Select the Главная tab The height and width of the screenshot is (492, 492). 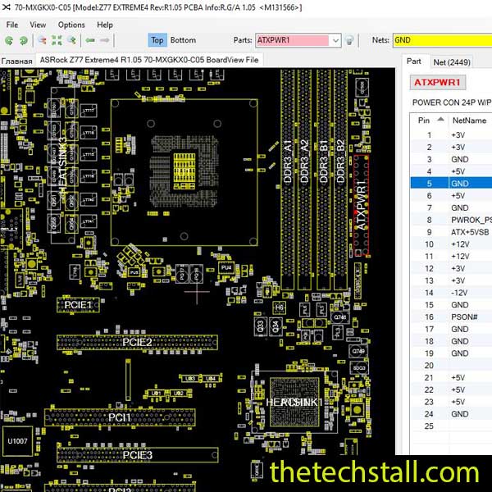16,61
